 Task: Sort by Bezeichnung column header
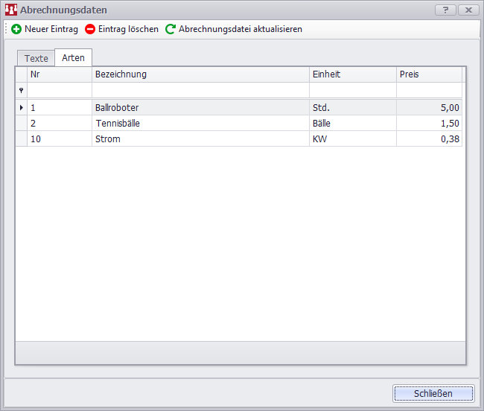pyautogui.click(x=200, y=74)
